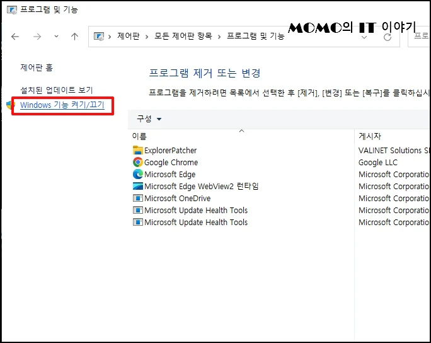This screenshot has height=343, width=431.
Task: Select Google Chrome entry
Action: pos(171,162)
